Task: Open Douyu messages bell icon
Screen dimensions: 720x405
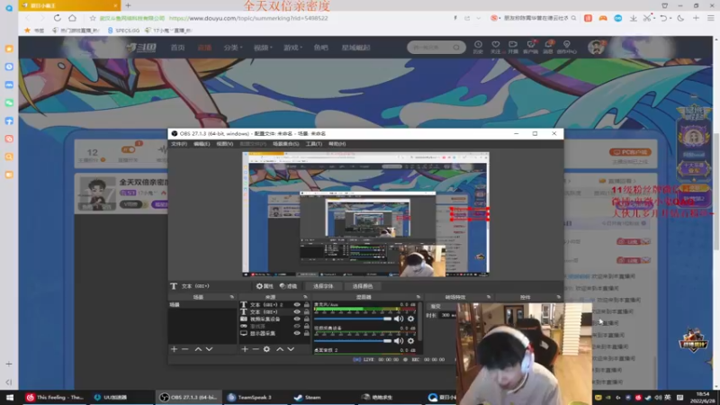Action: pyautogui.click(x=548, y=47)
